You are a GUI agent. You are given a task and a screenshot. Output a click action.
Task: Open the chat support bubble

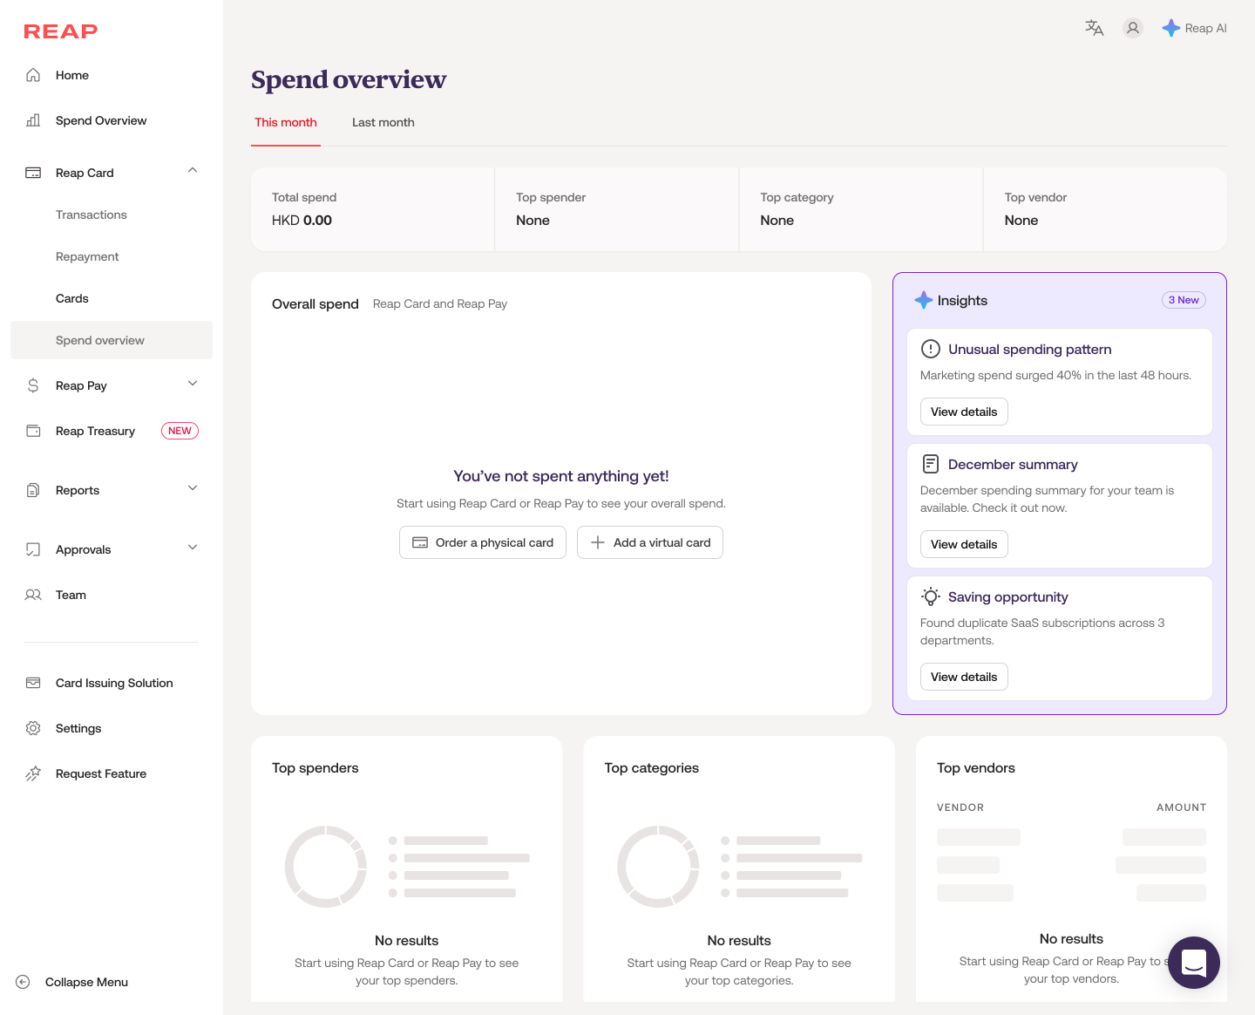click(x=1194, y=963)
